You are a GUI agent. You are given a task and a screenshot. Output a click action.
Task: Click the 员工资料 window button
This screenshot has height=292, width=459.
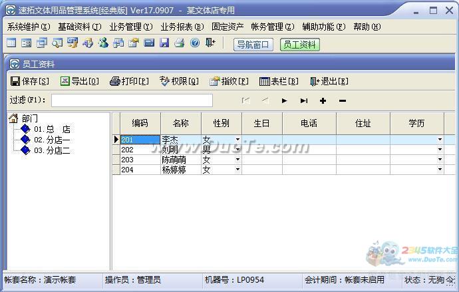pos(300,45)
